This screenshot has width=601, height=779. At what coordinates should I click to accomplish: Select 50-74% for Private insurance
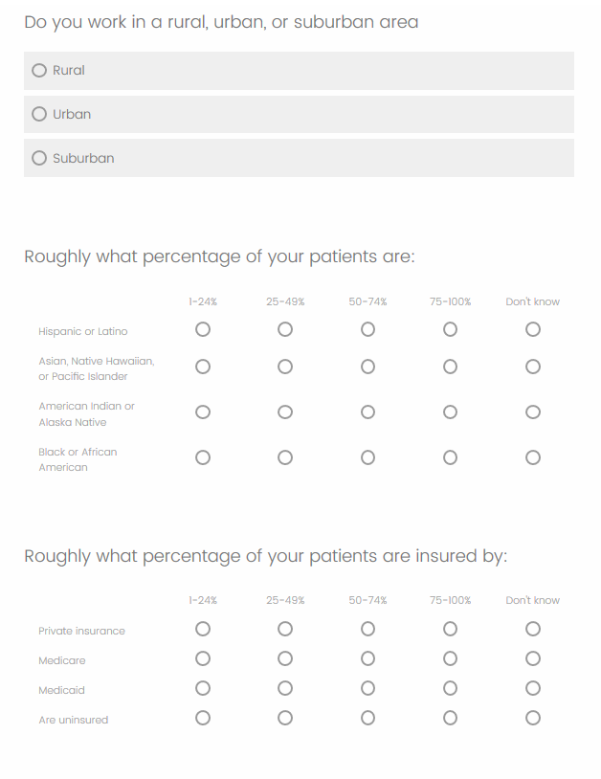click(x=367, y=629)
